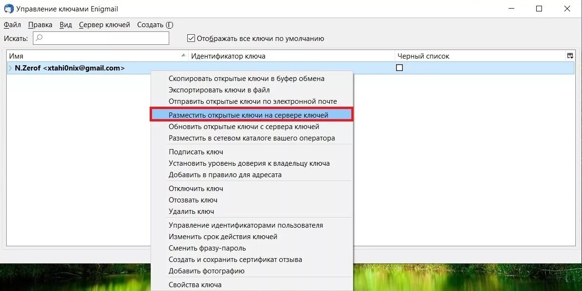582x291 pixels.
Task: Close the Enigmail key management window
Action: [x=567, y=9]
